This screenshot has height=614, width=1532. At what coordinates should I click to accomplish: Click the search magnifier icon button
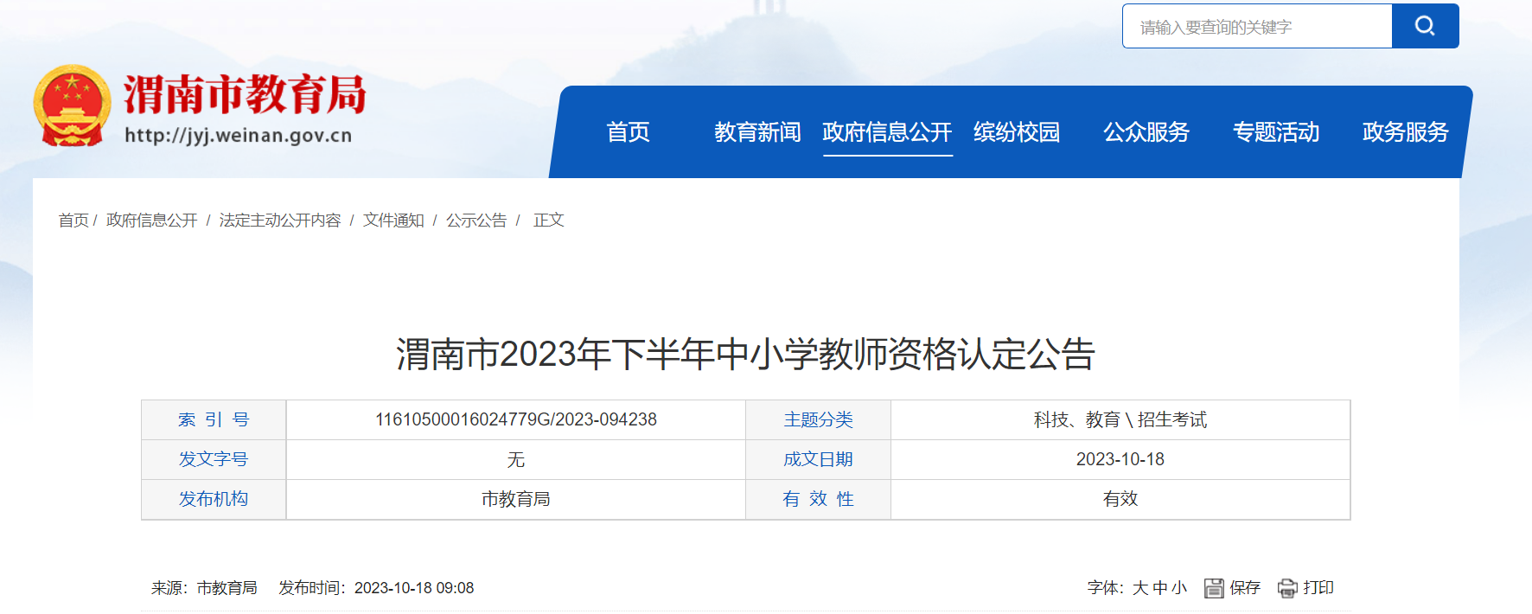tap(1425, 26)
